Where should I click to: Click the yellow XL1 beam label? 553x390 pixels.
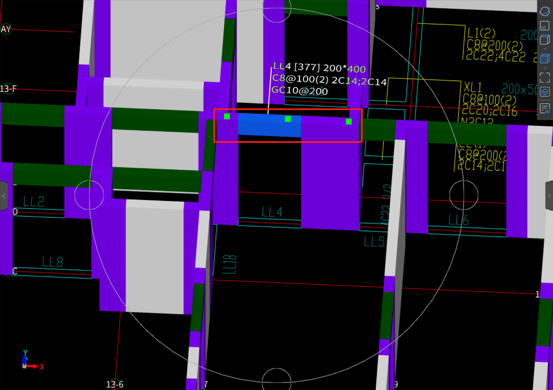point(473,87)
